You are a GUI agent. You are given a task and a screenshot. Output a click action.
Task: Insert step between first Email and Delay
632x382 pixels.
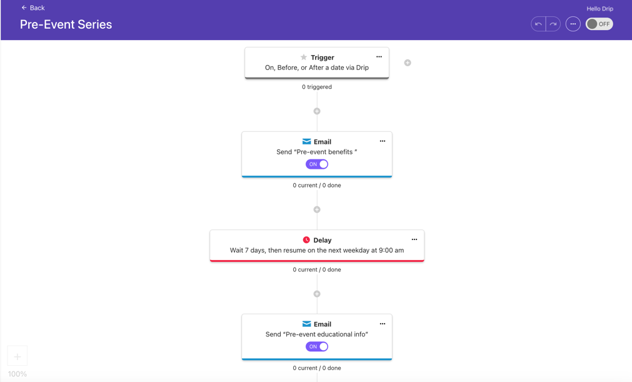(317, 209)
